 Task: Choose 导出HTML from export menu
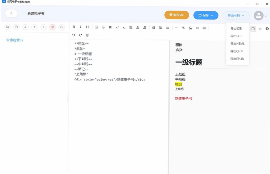pyautogui.click(x=238, y=44)
